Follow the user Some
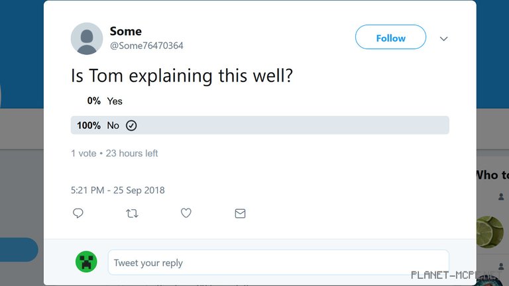Viewport: 509px width, 286px height. click(x=390, y=38)
